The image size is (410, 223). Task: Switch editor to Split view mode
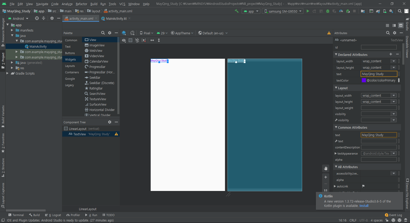click(394, 25)
